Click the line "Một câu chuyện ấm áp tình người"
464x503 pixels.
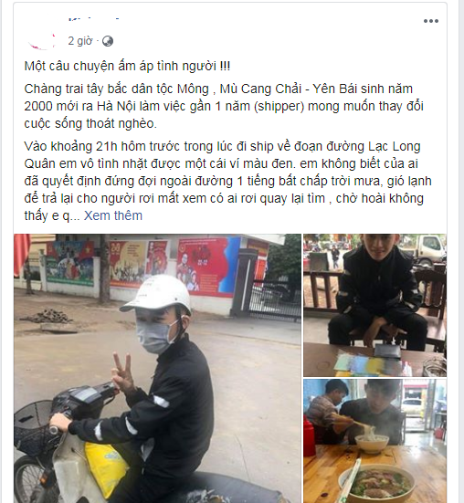127,66
